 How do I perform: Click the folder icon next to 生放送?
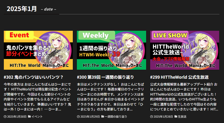pyautogui.click(x=176, y=117)
